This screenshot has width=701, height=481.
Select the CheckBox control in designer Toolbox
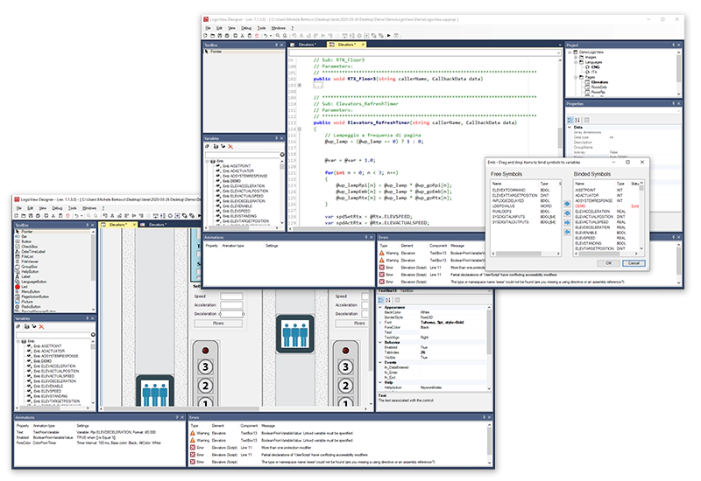(27, 247)
